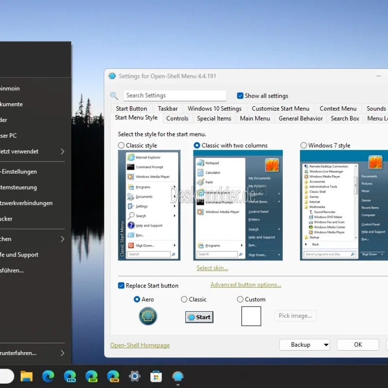Choose the Classic start button radio

[x=184, y=299]
